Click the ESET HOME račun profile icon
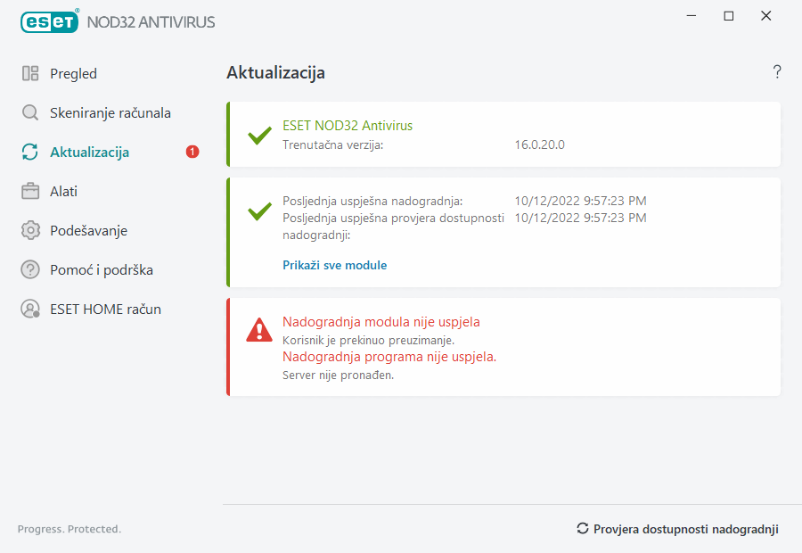 (x=30, y=309)
